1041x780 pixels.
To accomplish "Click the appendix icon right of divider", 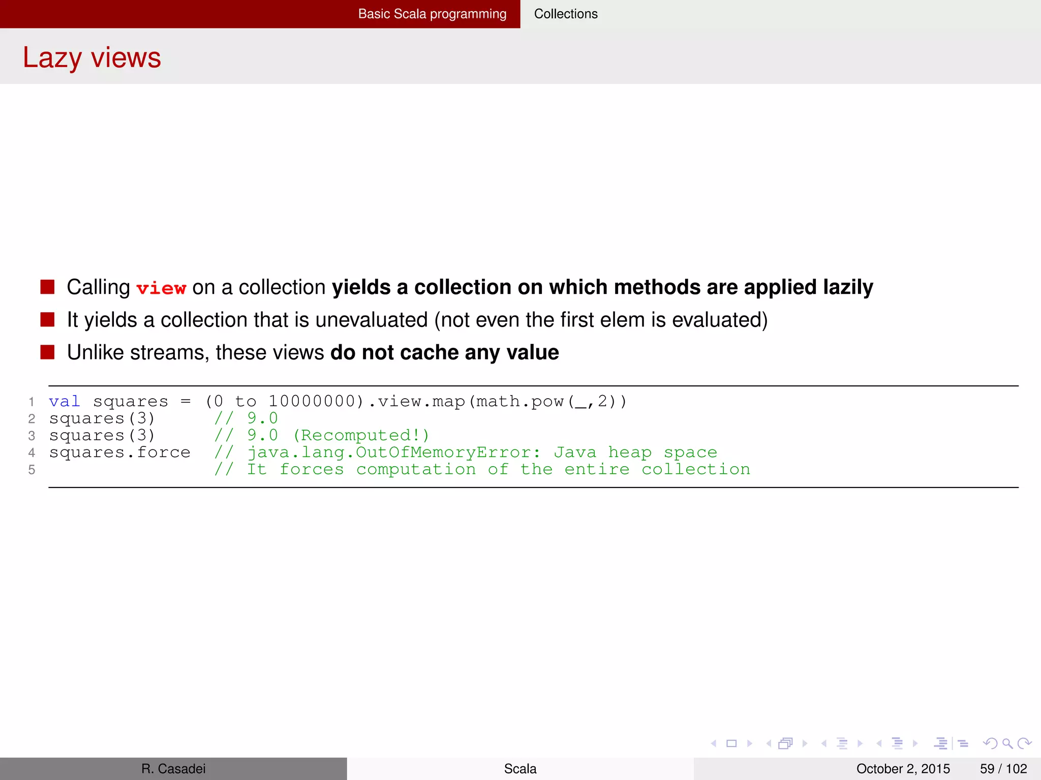I will tap(963, 743).
